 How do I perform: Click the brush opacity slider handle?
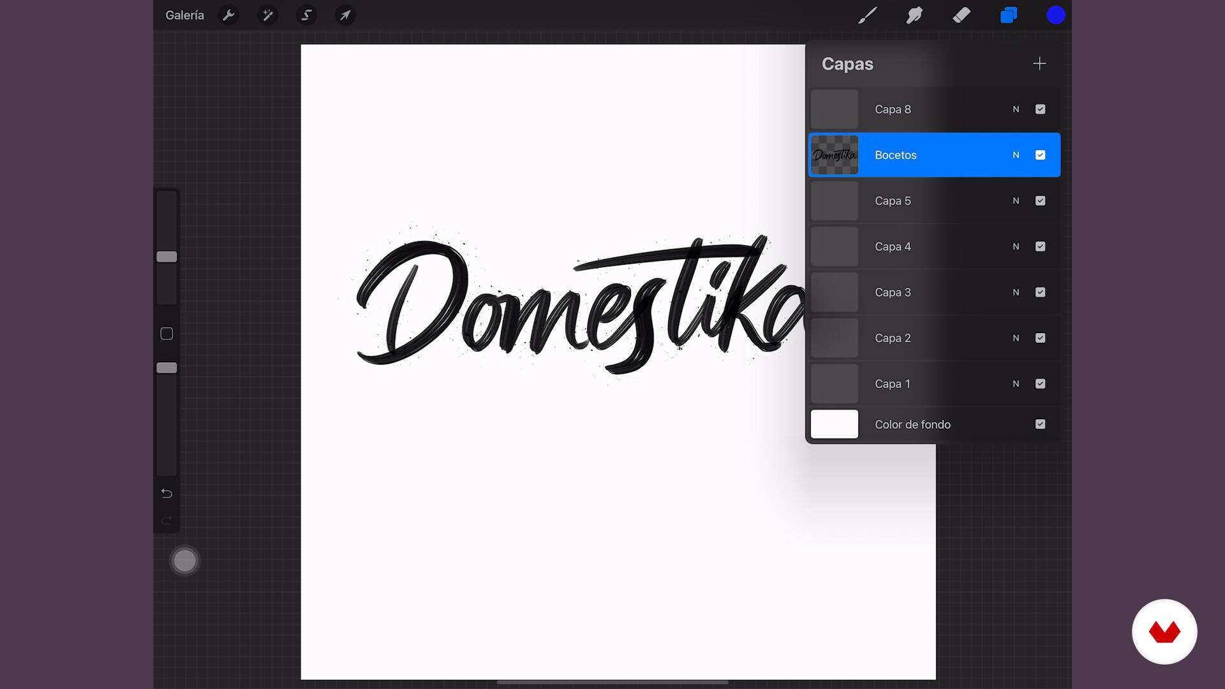pyautogui.click(x=167, y=367)
